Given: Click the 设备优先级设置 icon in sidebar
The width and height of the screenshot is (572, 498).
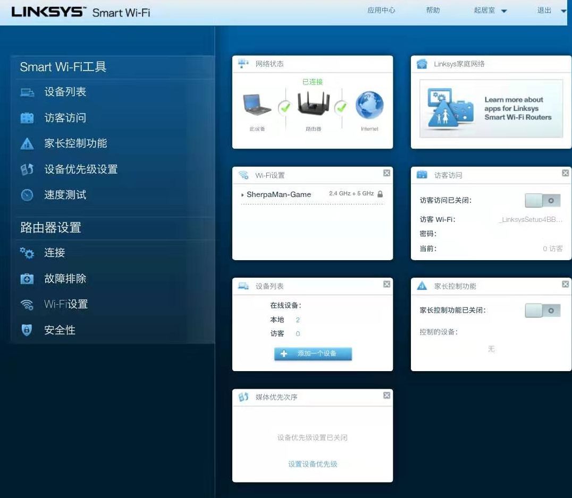Looking at the screenshot, I should (27, 169).
